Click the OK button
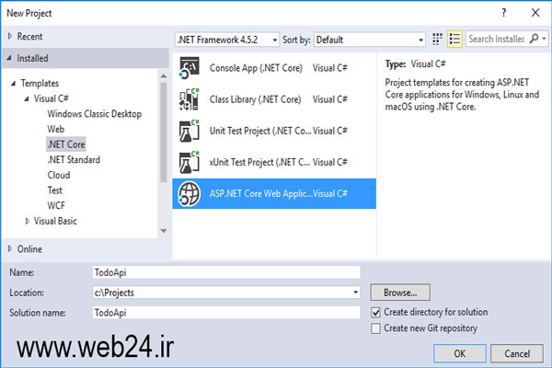Image resolution: width=552 pixels, height=368 pixels. click(460, 353)
